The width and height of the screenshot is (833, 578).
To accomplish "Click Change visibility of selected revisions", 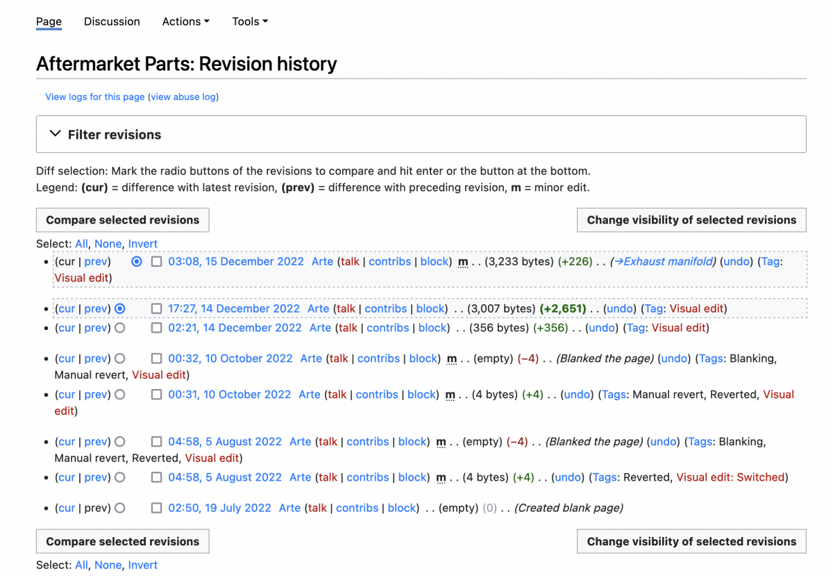I will pos(691,220).
